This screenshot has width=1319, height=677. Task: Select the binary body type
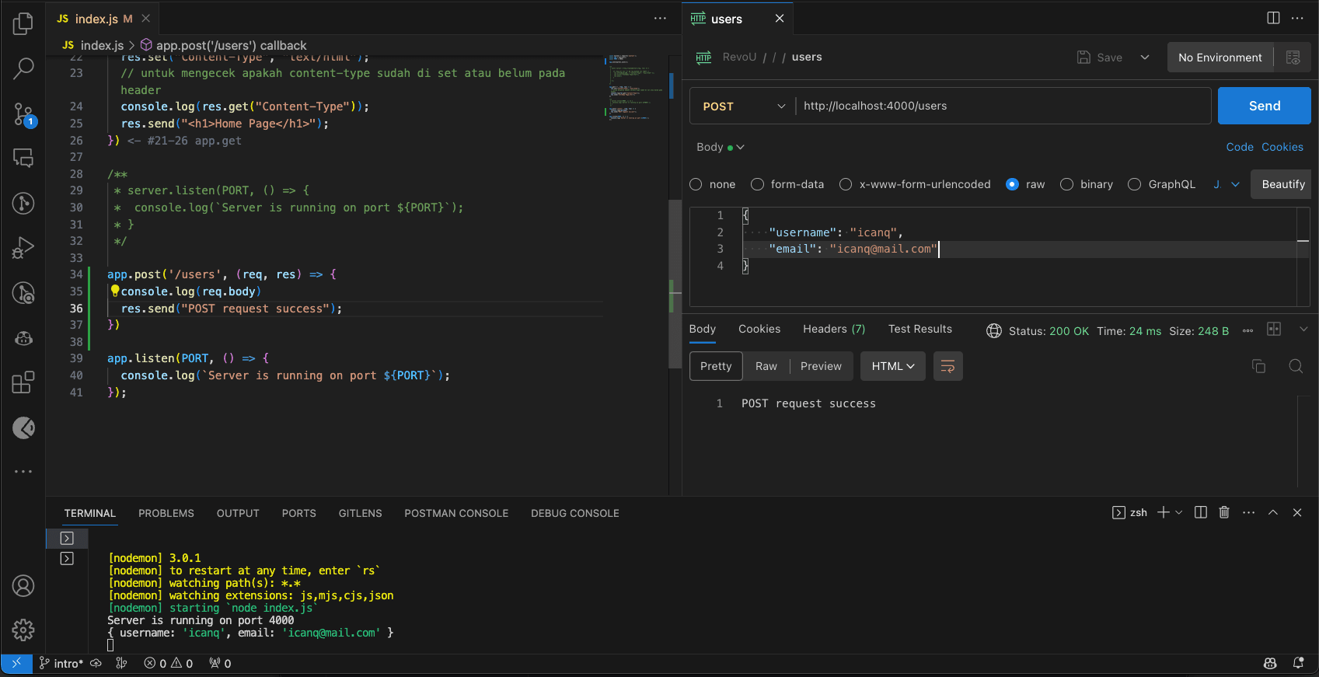click(x=1066, y=184)
